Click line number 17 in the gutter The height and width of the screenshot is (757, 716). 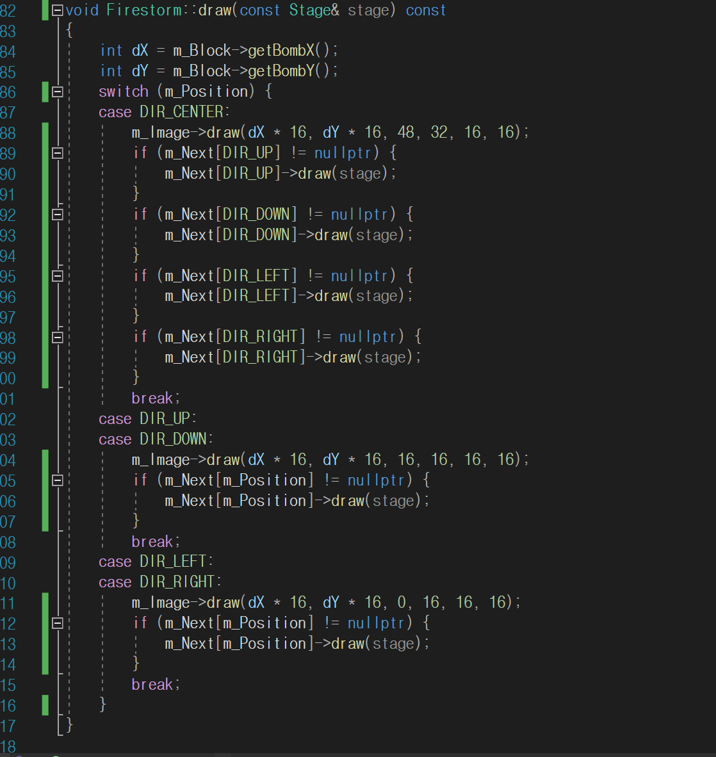[8, 727]
